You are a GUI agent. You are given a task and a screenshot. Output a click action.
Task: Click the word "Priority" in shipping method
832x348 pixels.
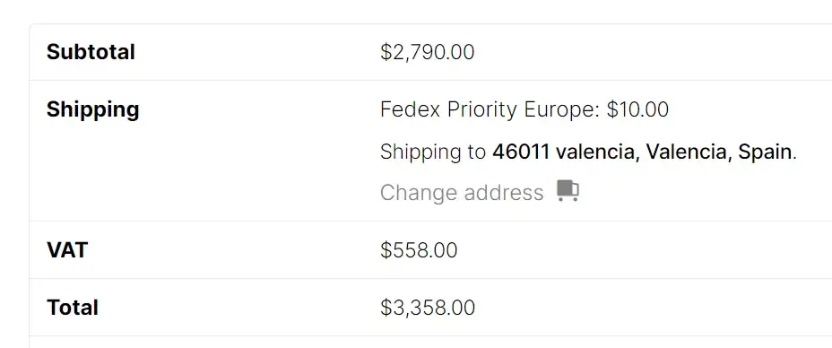point(482,109)
